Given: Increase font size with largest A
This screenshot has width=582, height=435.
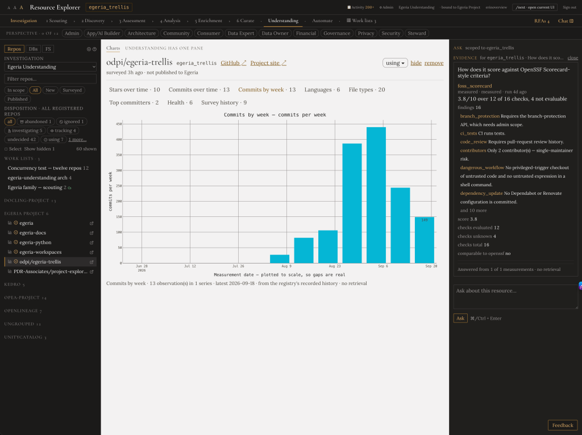Looking at the screenshot, I should click(21, 7).
